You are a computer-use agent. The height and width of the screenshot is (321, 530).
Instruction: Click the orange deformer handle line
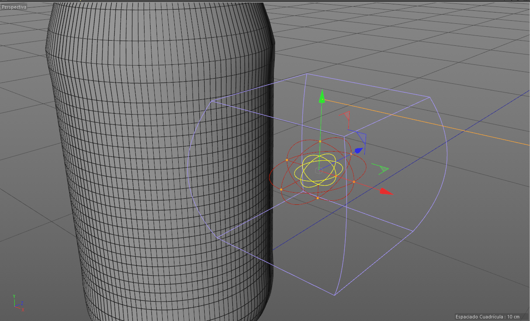coord(426,123)
